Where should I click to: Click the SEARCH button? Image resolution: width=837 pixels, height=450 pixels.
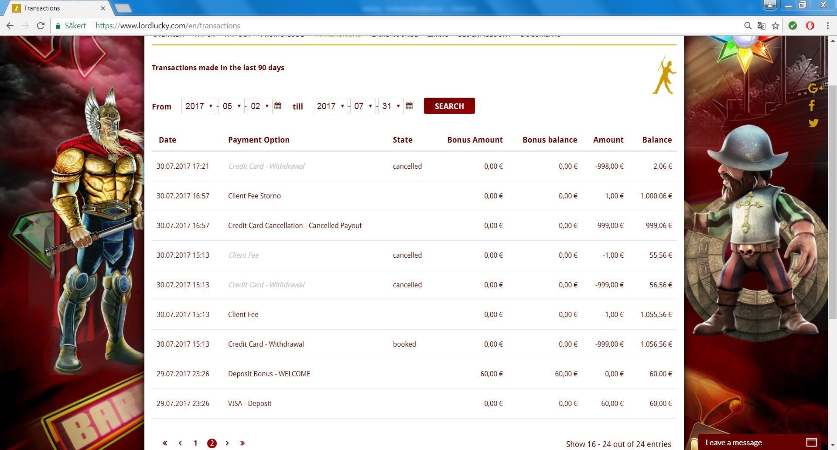click(449, 106)
